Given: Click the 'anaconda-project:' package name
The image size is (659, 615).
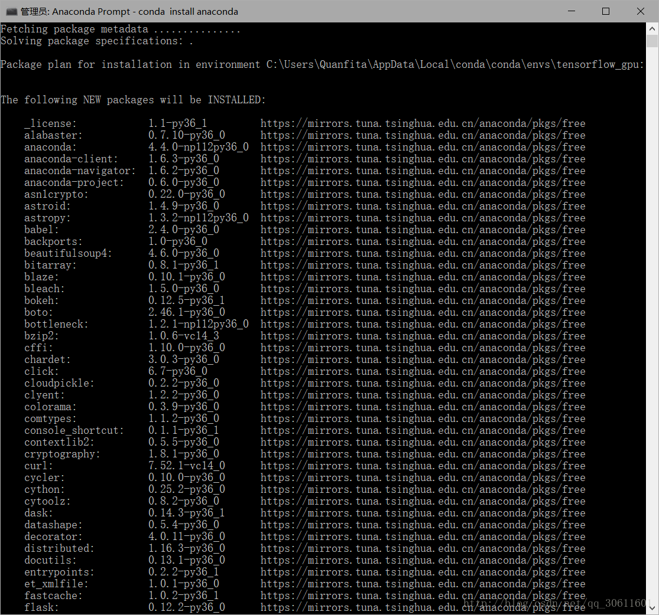Looking at the screenshot, I should coord(74,182).
